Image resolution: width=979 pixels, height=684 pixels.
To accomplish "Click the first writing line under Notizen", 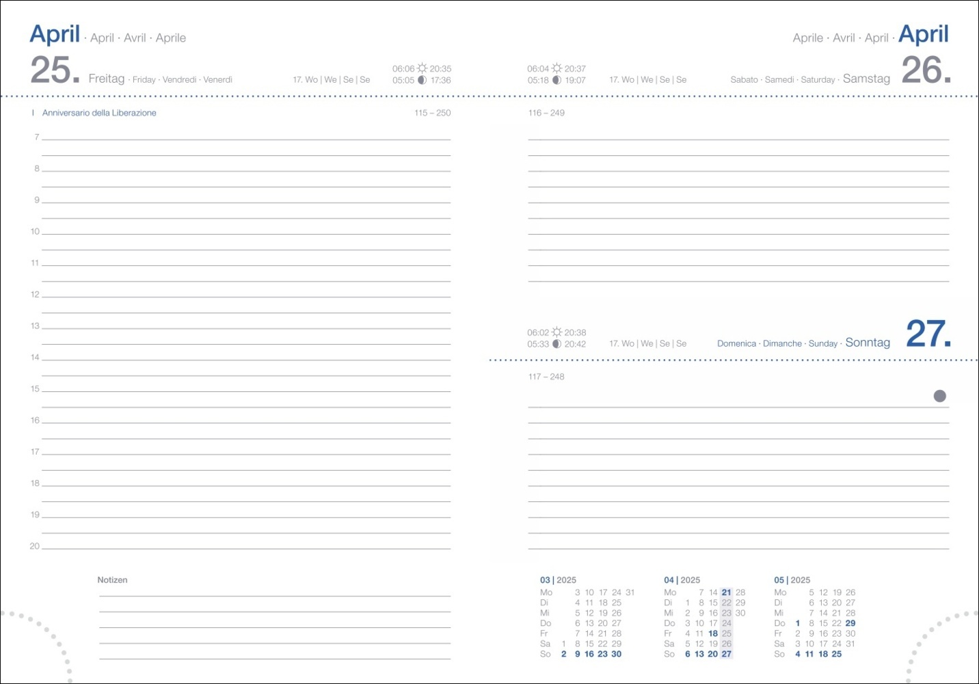I will [x=275, y=596].
